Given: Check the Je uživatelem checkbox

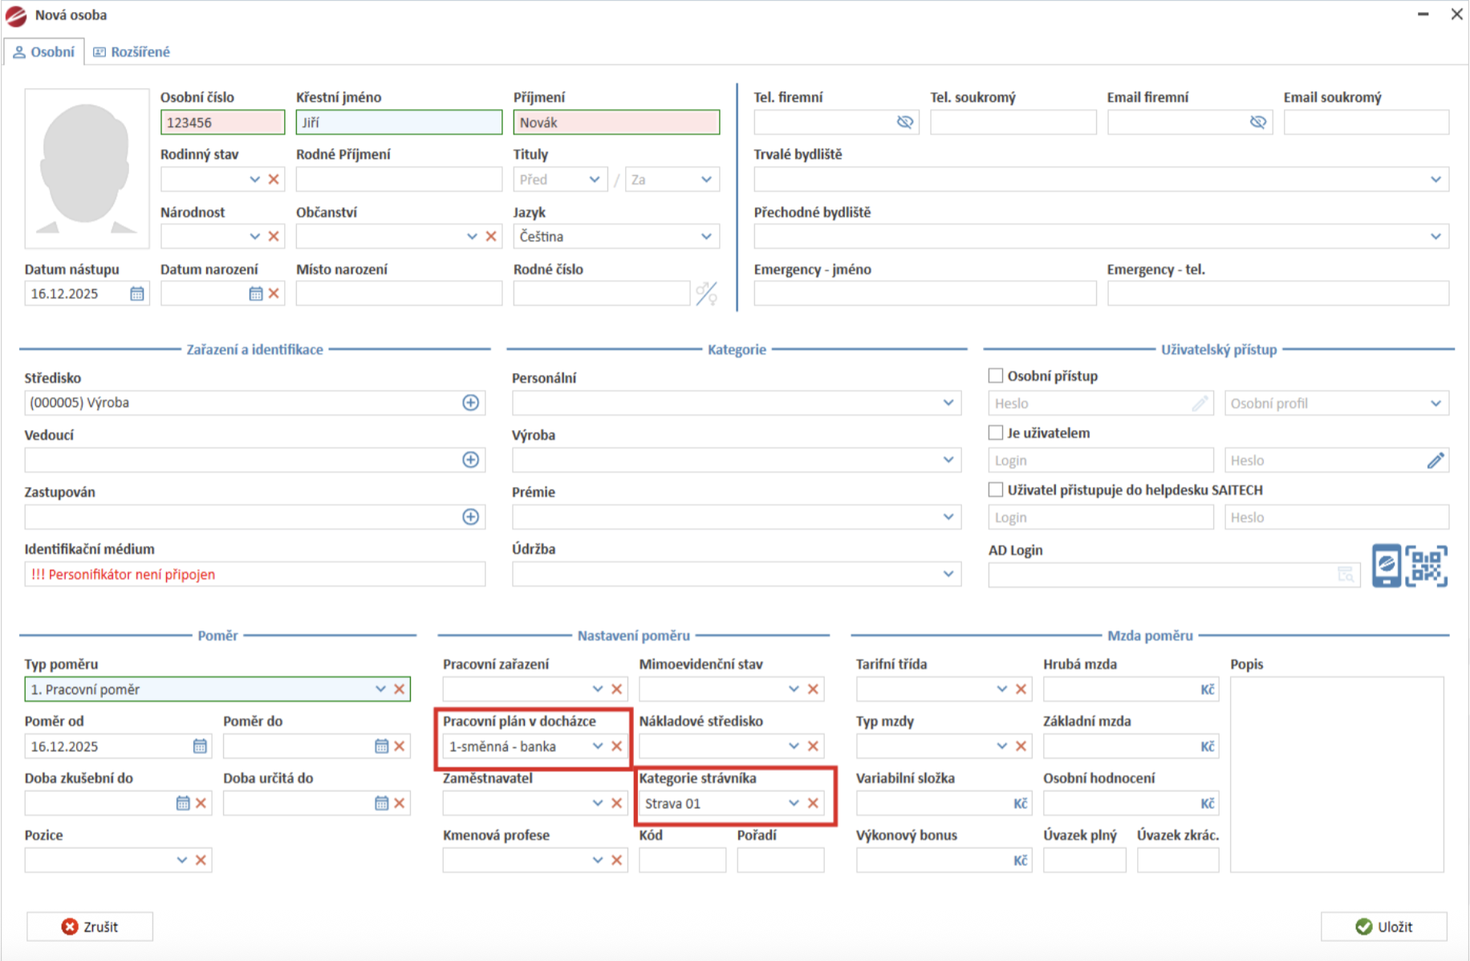Looking at the screenshot, I should pyautogui.click(x=996, y=432).
